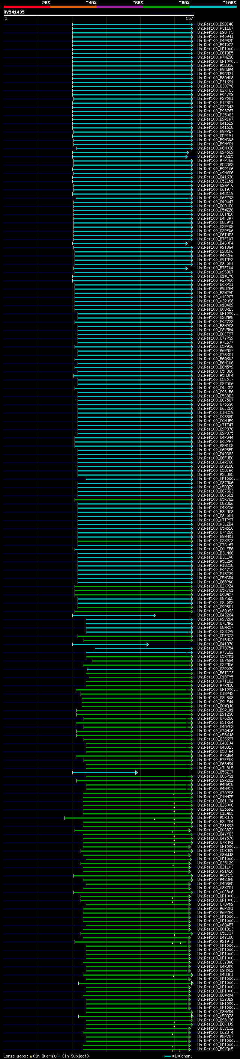Click the UniRef100_Q5K7W2 label
240x1059 pixels.
coord(215,500)
